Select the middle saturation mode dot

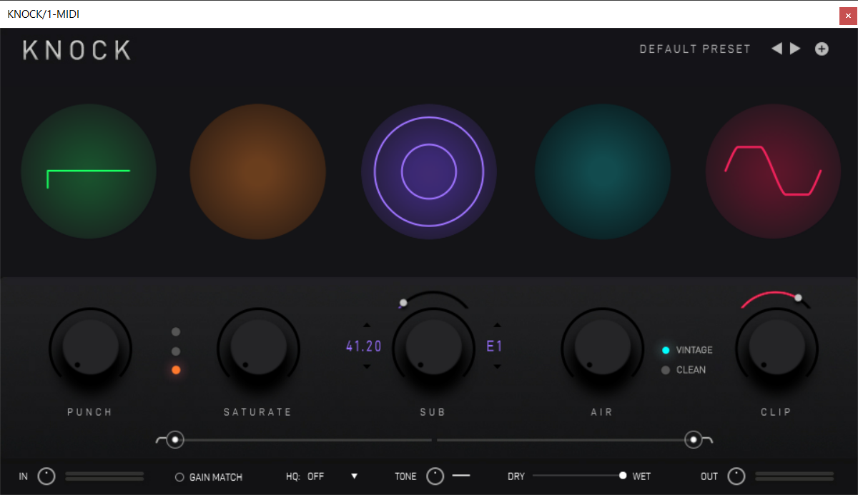176,351
